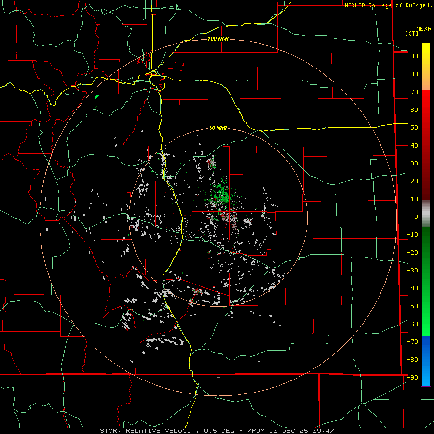
Task: Click the 20 tick label on velocity scale
Action: [414, 181]
